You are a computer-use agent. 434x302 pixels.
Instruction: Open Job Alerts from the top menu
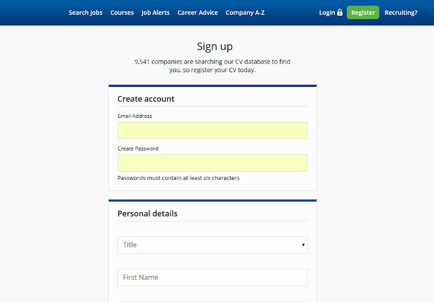(x=155, y=12)
